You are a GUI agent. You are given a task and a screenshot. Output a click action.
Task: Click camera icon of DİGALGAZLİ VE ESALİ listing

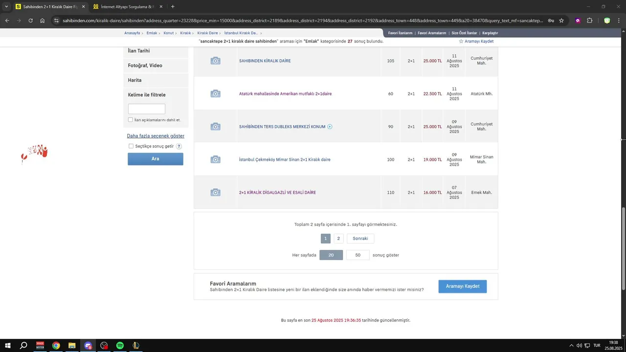click(215, 193)
